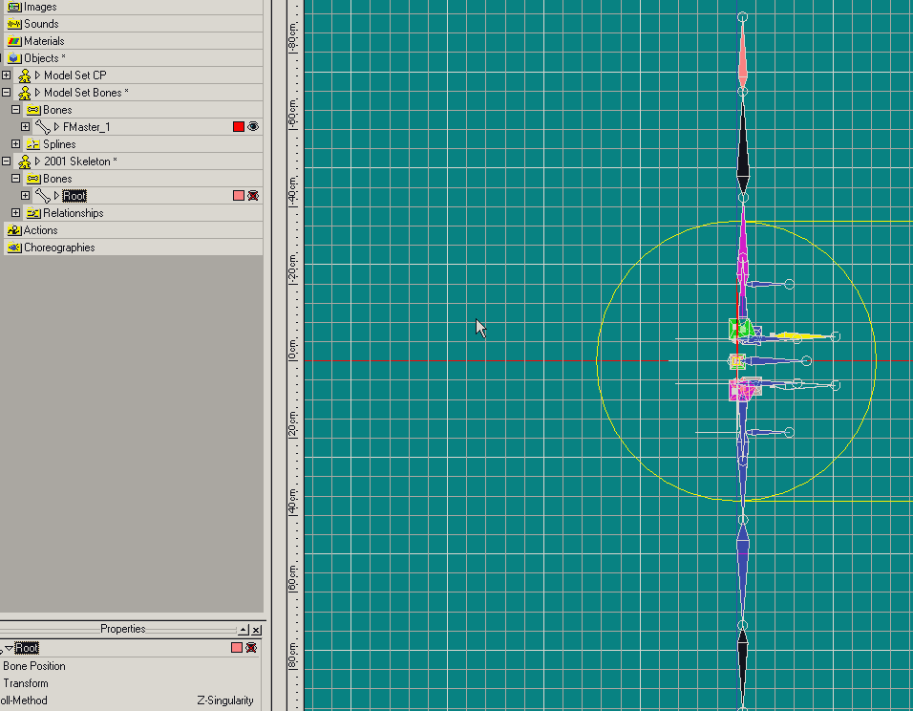The image size is (913, 711).
Task: Click the 2001 Skeleton model icon
Action: (25, 162)
